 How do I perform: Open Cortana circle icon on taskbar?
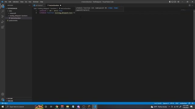click(46, 107)
